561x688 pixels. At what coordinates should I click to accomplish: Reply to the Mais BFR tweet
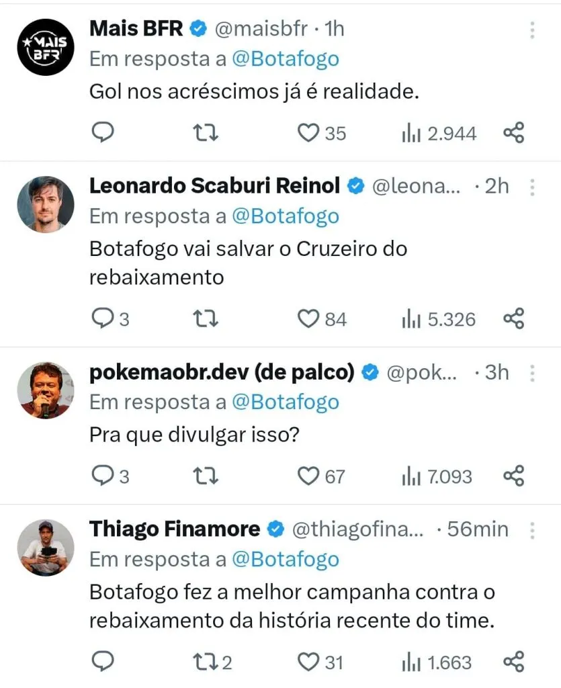(x=102, y=132)
